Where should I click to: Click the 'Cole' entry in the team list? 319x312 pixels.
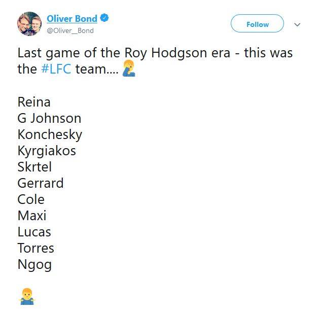[31, 199]
